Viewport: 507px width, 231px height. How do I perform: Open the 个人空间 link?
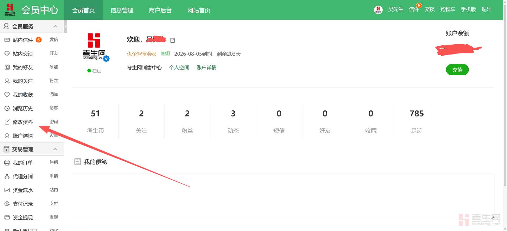[179, 68]
